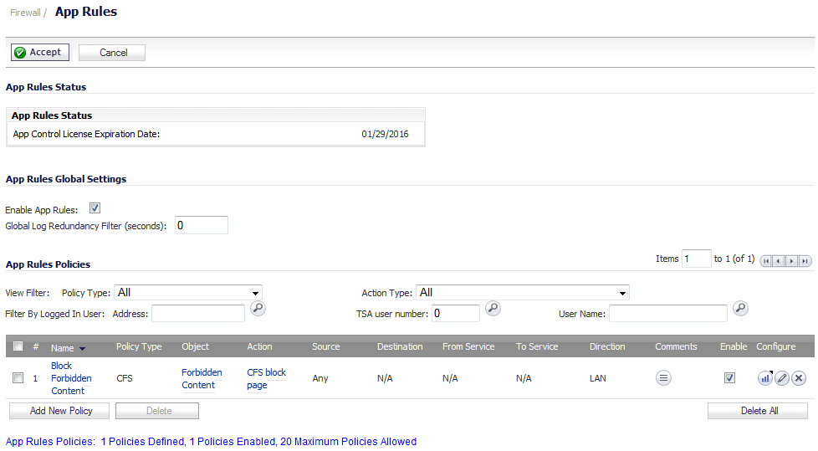Screen dimensions: 818x451
Task: Click the Accept button
Action: tap(40, 52)
